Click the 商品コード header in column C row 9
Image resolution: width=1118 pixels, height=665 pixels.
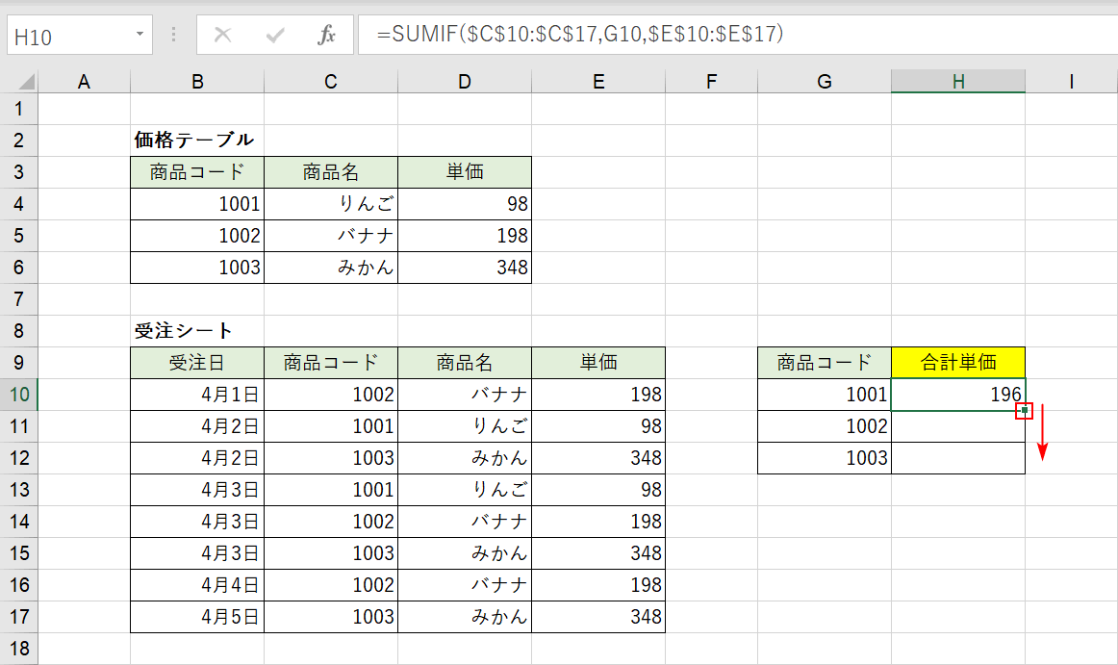(x=331, y=363)
